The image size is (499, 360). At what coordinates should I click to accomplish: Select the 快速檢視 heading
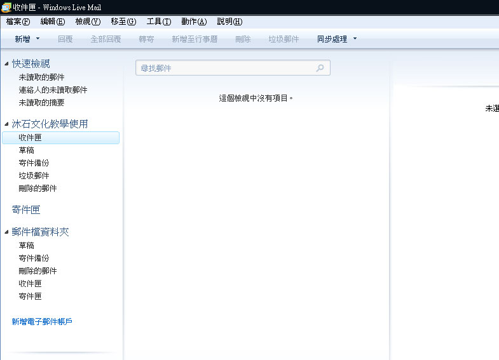31,63
